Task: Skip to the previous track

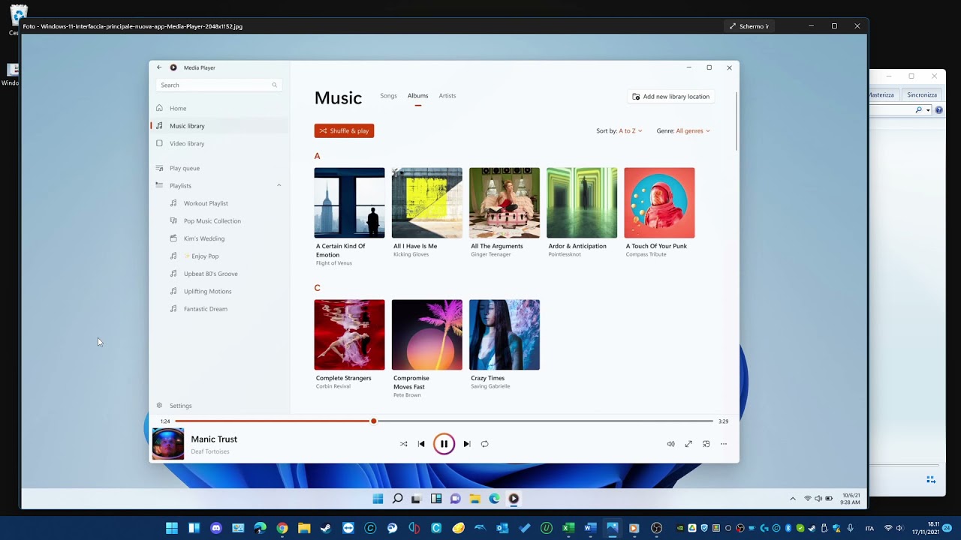Action: click(421, 444)
